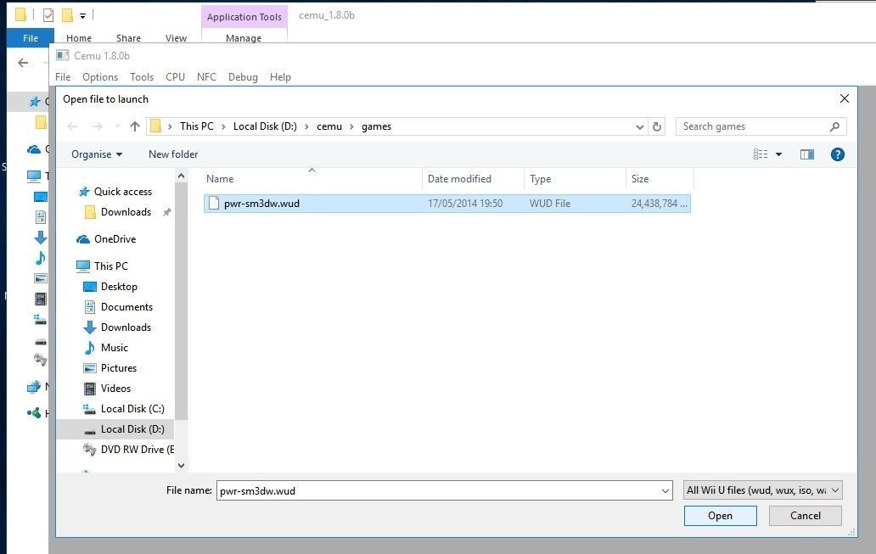Click the properties checkmark icon in Explorer title bar
876x554 pixels.
click(x=48, y=15)
